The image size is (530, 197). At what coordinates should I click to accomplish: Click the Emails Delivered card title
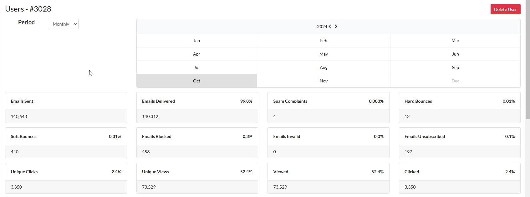click(x=158, y=101)
